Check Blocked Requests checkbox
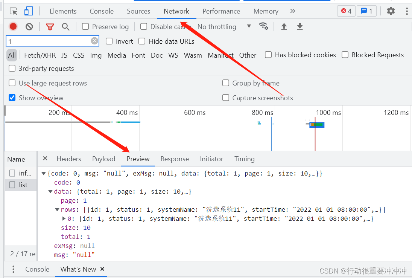The height and width of the screenshot is (278, 412). (345, 55)
